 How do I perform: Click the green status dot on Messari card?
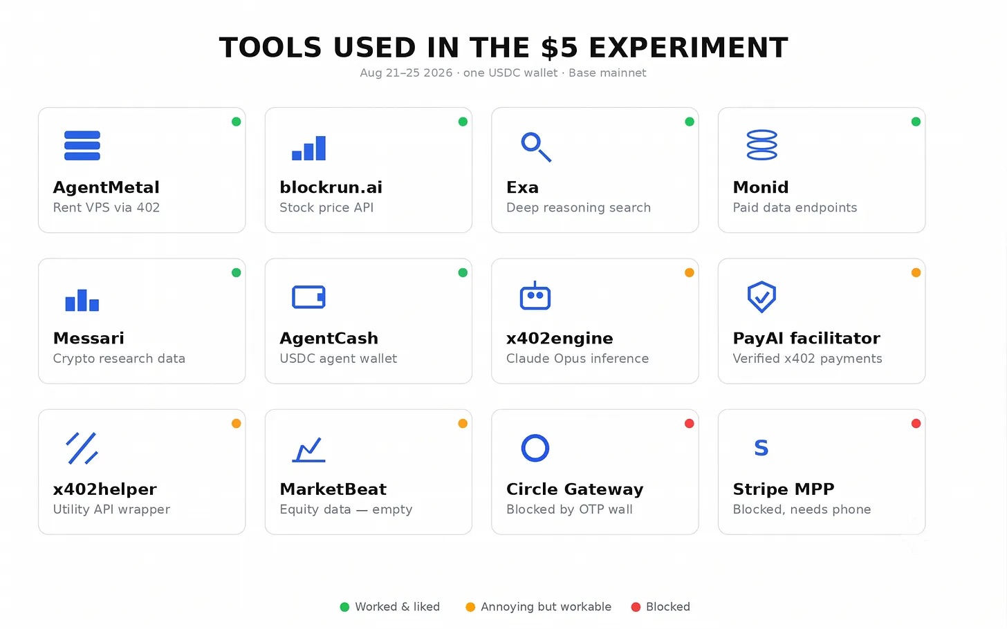pyautogui.click(x=237, y=272)
